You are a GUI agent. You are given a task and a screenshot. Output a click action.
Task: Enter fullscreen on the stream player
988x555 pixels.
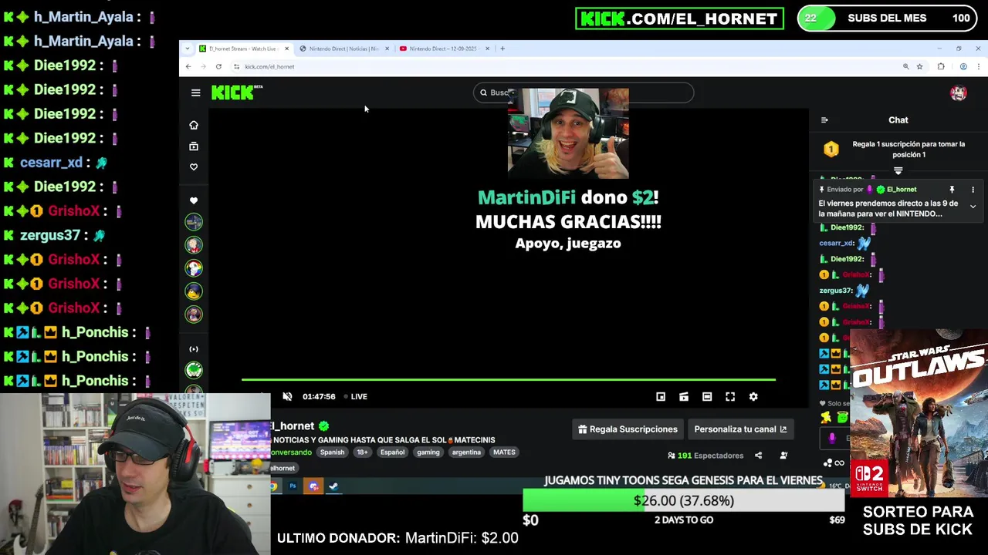click(x=730, y=396)
